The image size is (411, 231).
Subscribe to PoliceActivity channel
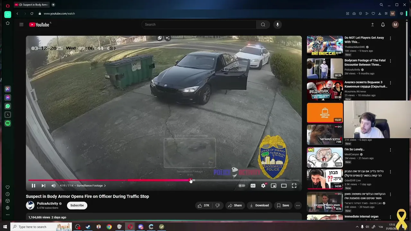coord(77,205)
